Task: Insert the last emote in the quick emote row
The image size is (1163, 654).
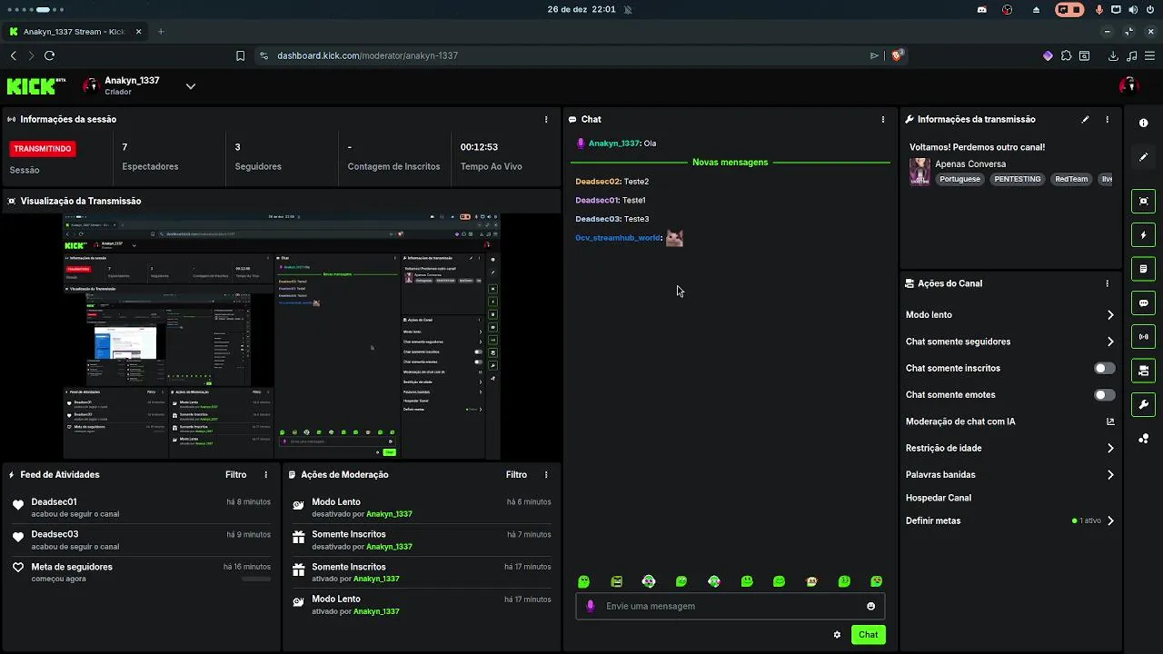Action: [x=877, y=581]
